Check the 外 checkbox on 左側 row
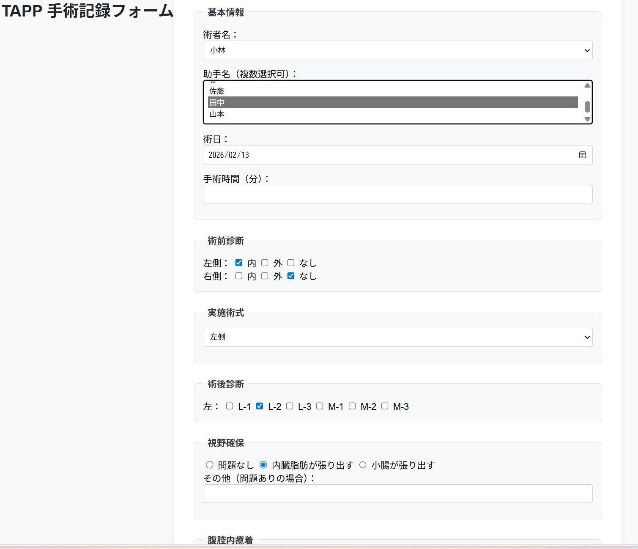The width and height of the screenshot is (638, 549). (265, 263)
